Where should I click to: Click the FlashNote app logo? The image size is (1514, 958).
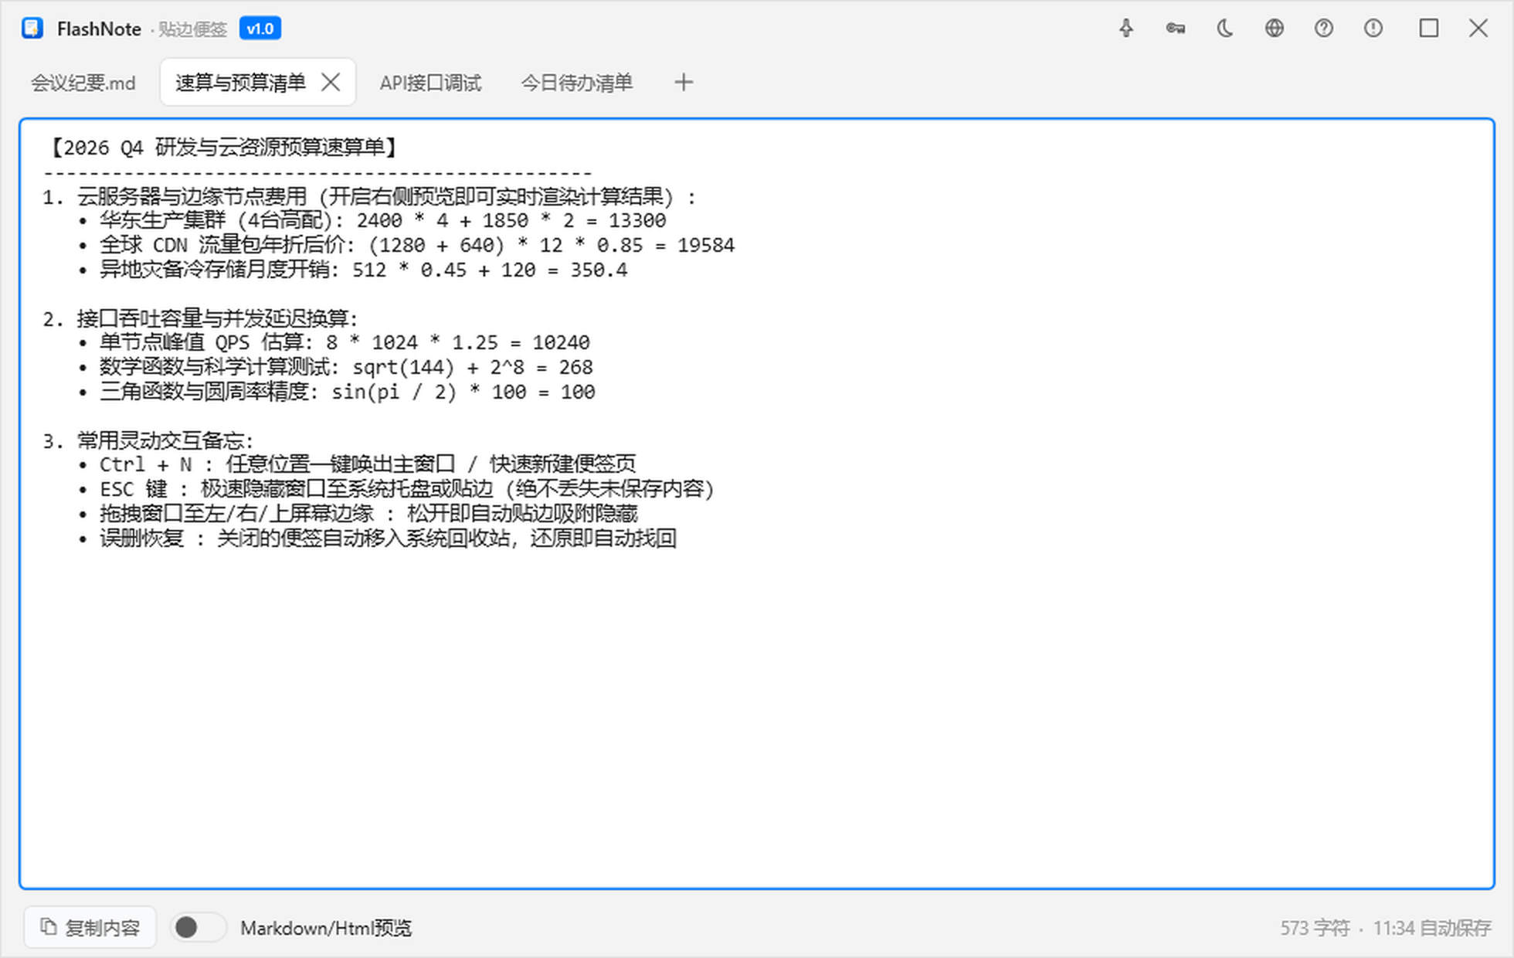click(x=32, y=29)
